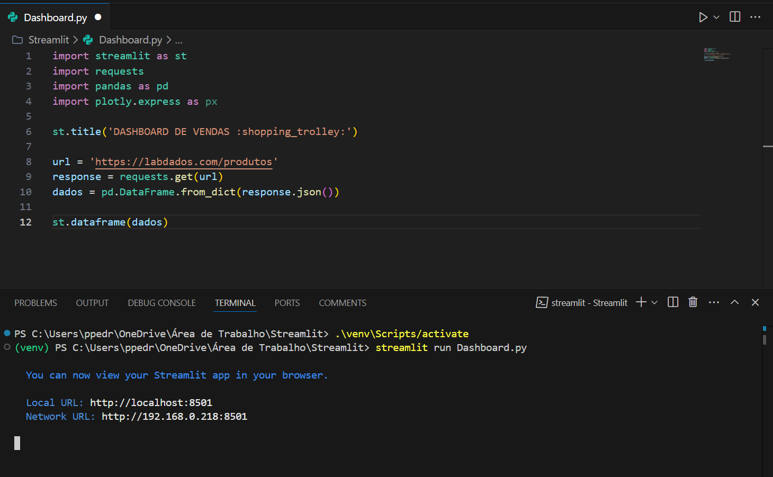Click the '.\venv\Scripts/activate' terminal command
Viewport: 773px width, 477px height.
pyautogui.click(x=402, y=334)
